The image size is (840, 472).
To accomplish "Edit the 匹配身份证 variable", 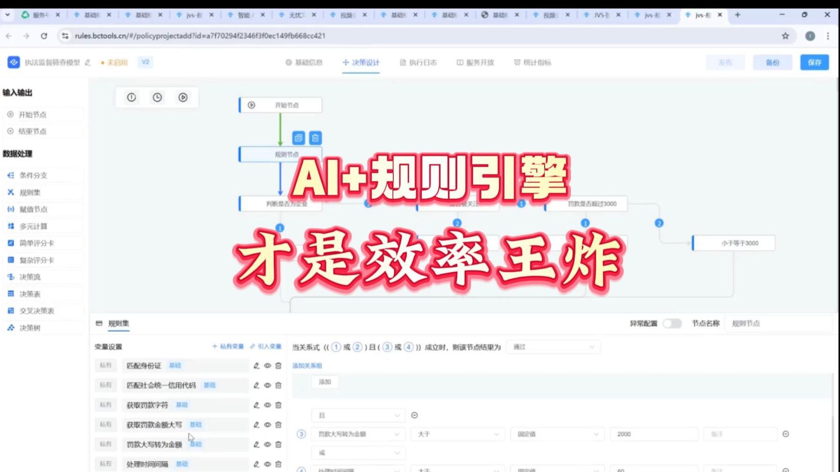I will tap(256, 366).
